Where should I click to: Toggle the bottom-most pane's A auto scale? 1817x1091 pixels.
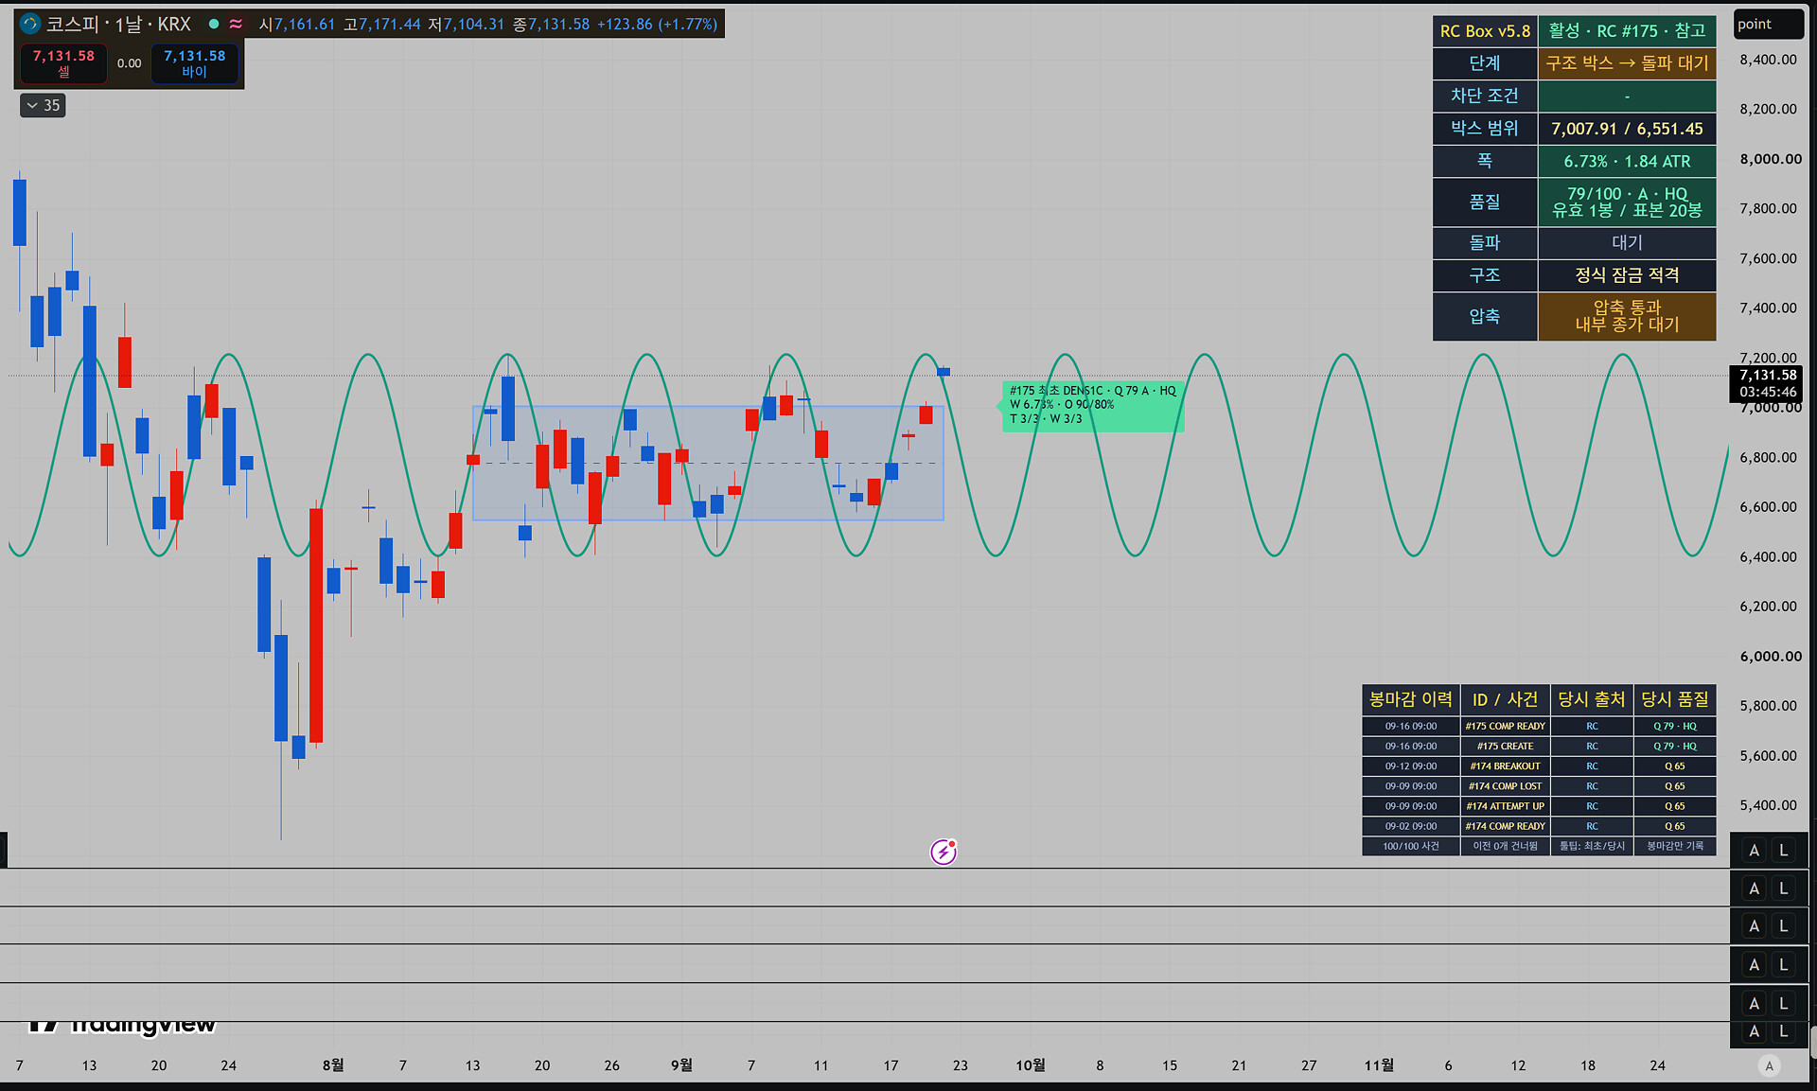pos(1754,1031)
